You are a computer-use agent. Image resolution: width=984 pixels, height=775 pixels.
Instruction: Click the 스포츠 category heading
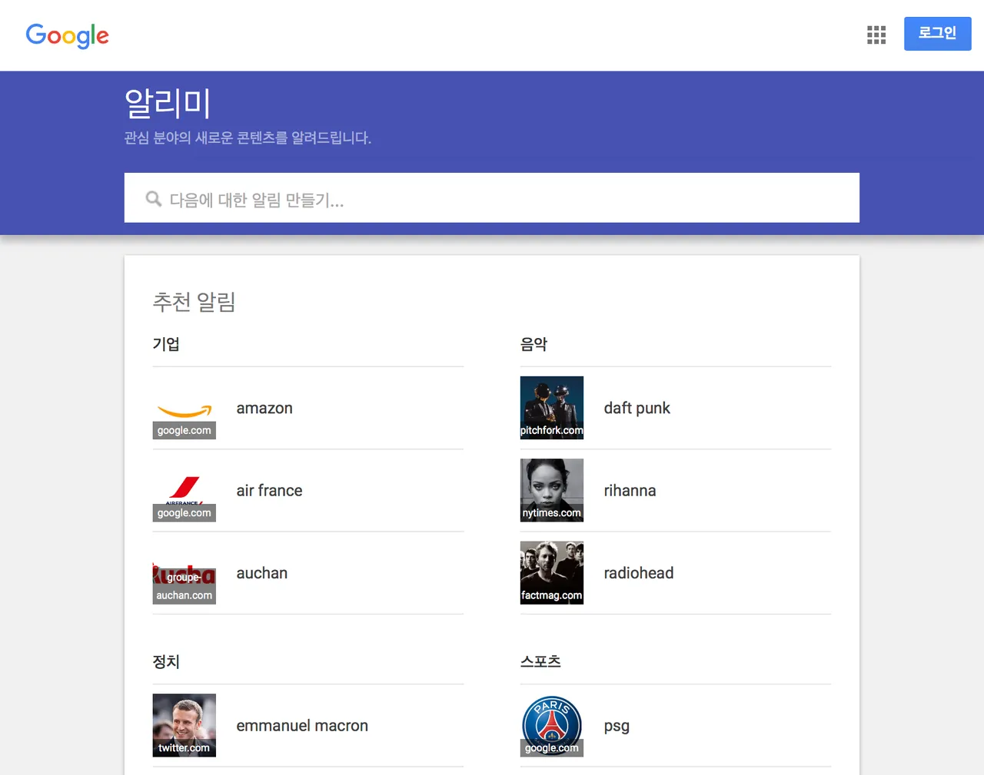pos(540,661)
